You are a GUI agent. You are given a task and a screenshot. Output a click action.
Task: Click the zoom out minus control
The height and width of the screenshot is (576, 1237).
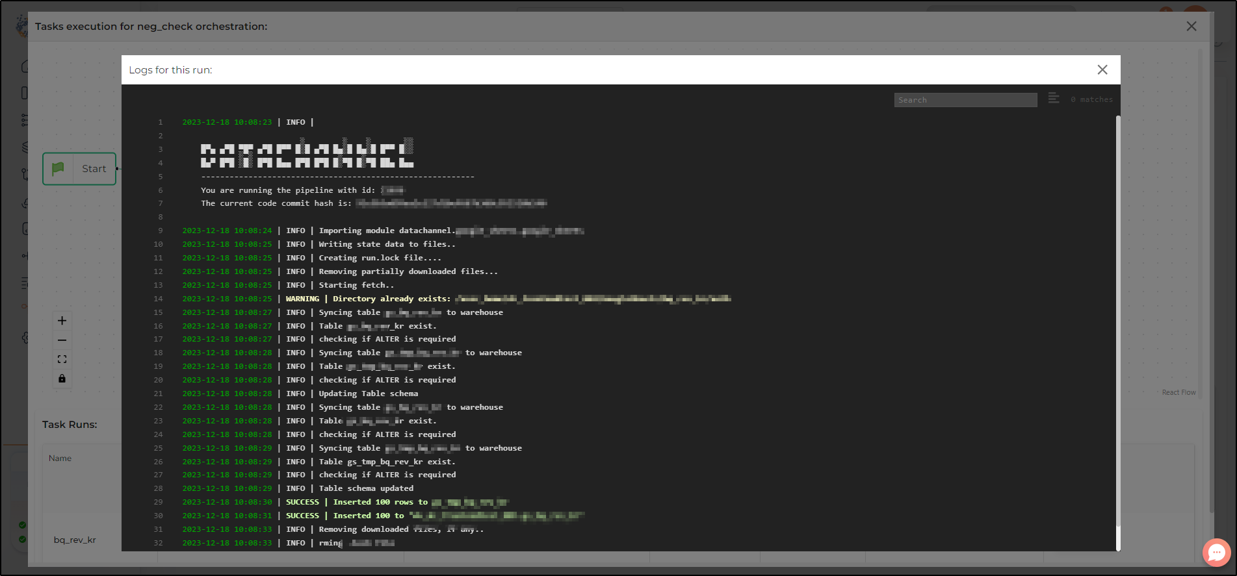[62, 340]
